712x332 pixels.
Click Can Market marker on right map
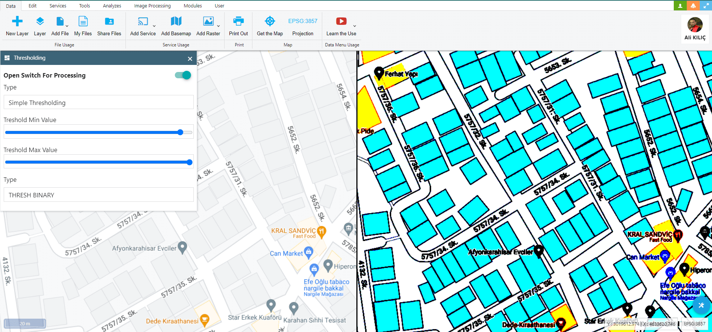[x=665, y=255]
